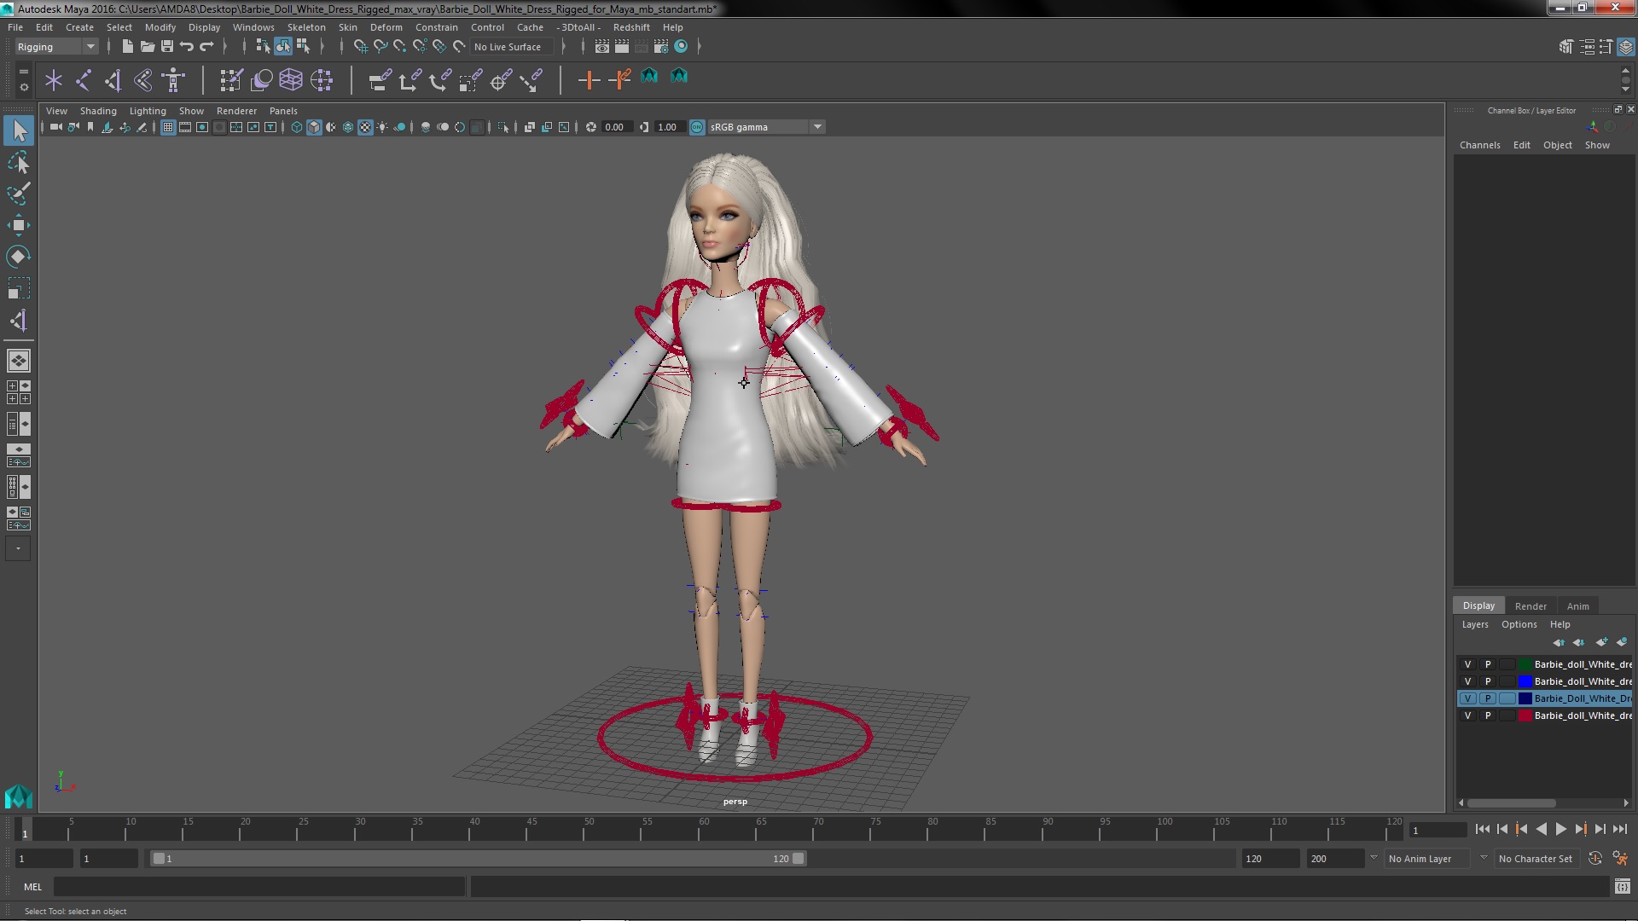The width and height of the screenshot is (1638, 921).
Task: Choose the Rotate tool in the toolbox
Action: [19, 257]
